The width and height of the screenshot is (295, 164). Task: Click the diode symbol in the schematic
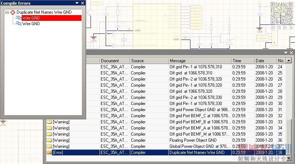[229, 42]
